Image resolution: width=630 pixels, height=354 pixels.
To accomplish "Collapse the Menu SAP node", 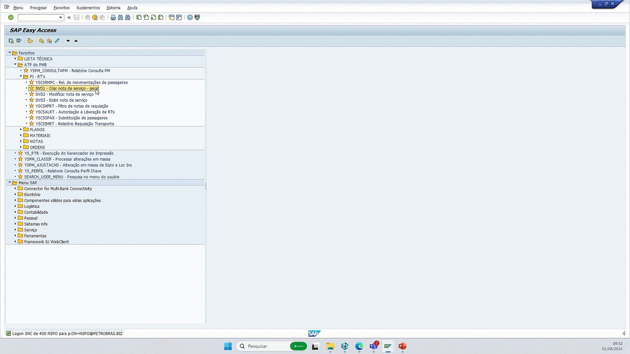I will (x=9, y=182).
